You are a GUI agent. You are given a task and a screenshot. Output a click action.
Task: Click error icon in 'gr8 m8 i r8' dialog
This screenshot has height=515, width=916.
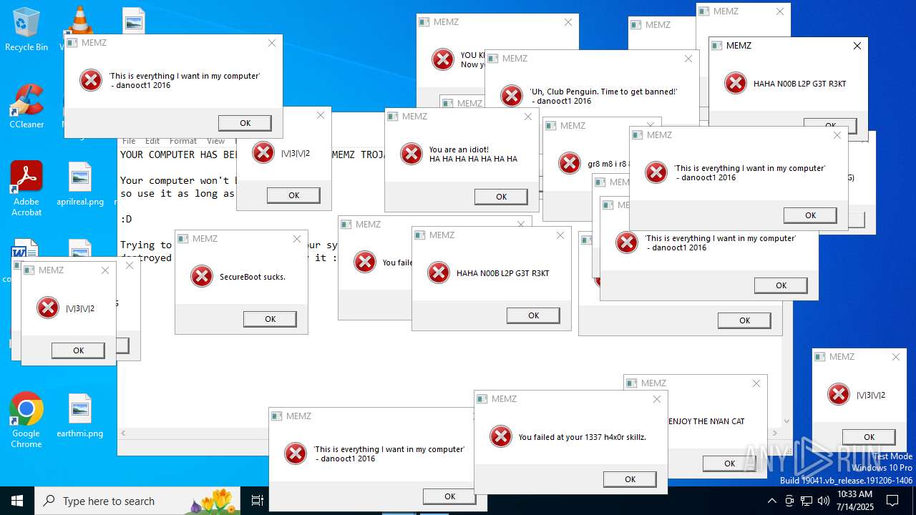click(x=570, y=163)
